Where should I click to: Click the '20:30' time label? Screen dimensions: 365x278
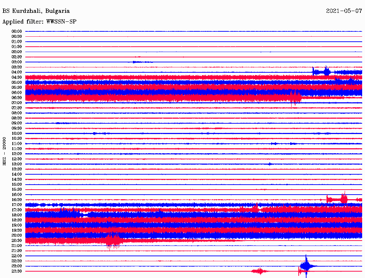coord(17,241)
